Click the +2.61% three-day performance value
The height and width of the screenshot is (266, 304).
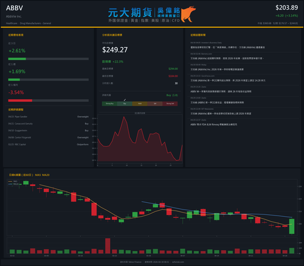click(x=17, y=50)
